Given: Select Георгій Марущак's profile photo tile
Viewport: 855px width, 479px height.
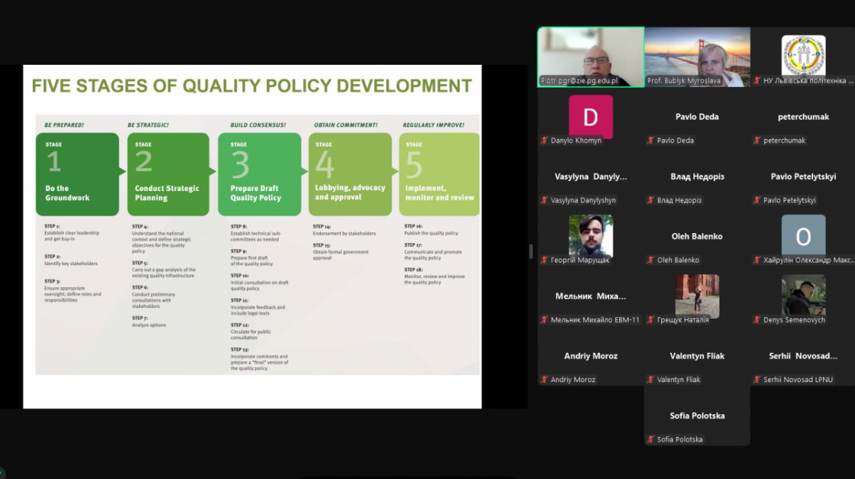Looking at the screenshot, I should [591, 236].
